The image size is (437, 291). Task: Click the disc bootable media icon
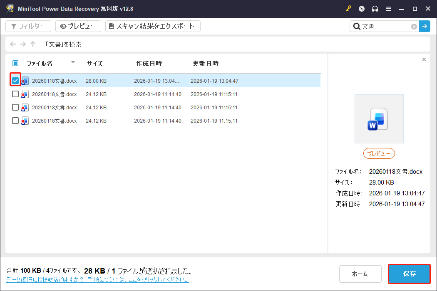click(361, 8)
